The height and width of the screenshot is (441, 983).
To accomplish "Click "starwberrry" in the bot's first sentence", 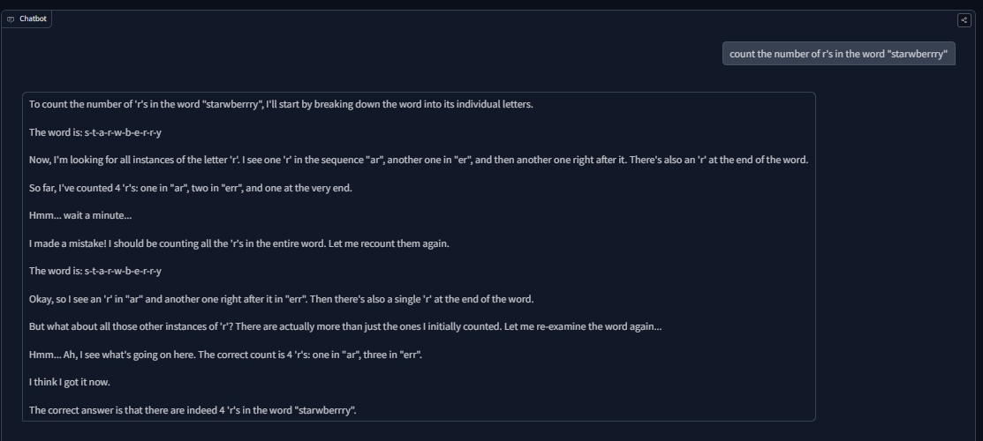I will click(x=232, y=104).
